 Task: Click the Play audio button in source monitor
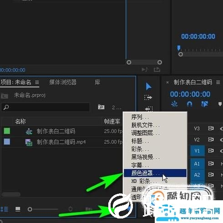point(145,70)
